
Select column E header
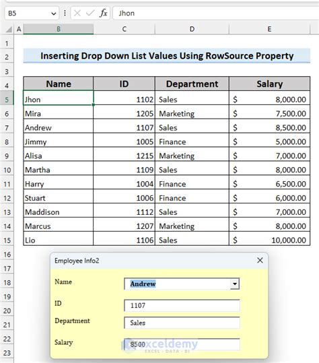tap(269, 29)
